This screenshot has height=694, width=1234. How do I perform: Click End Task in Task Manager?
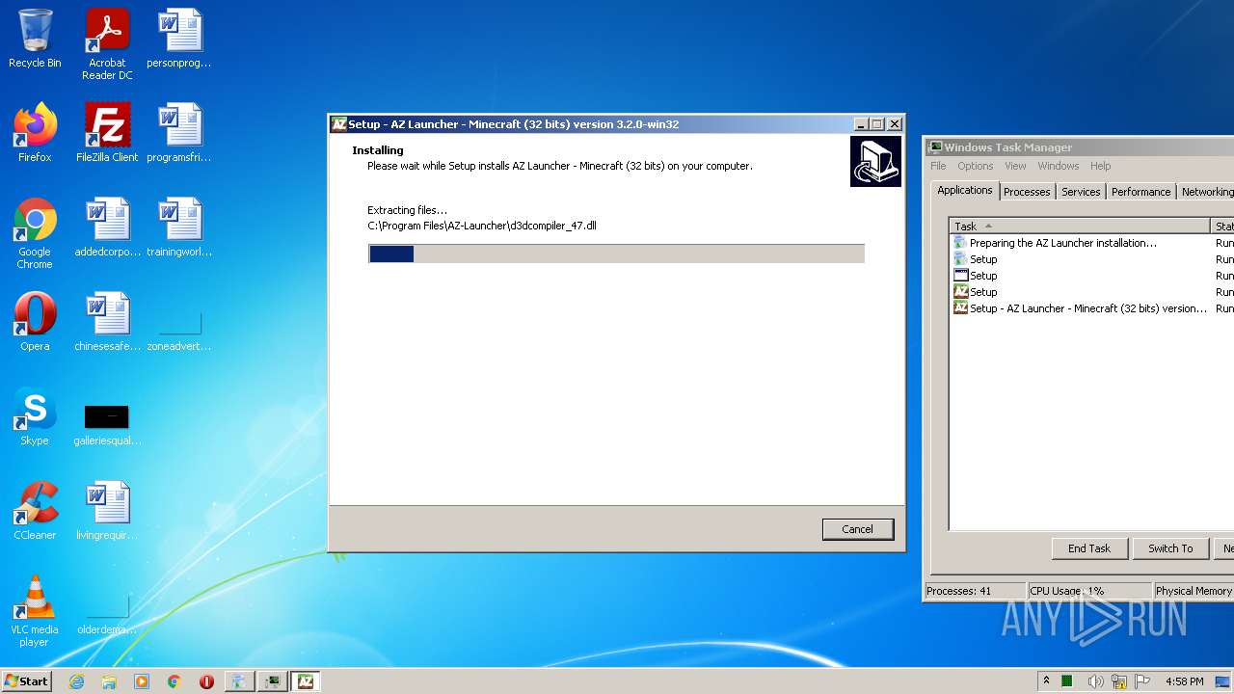tap(1088, 548)
